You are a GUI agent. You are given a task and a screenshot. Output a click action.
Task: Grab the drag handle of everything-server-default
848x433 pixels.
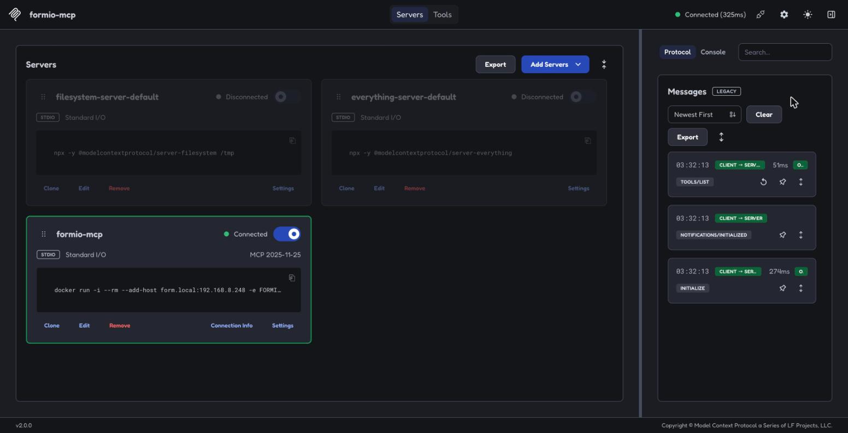tap(338, 97)
